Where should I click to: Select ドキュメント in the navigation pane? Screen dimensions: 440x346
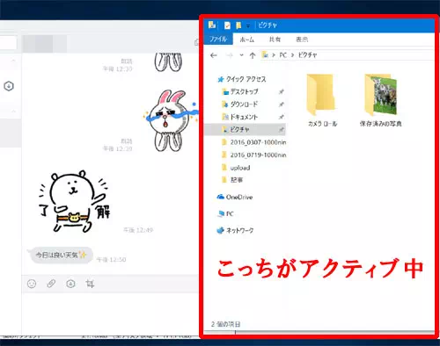240,117
